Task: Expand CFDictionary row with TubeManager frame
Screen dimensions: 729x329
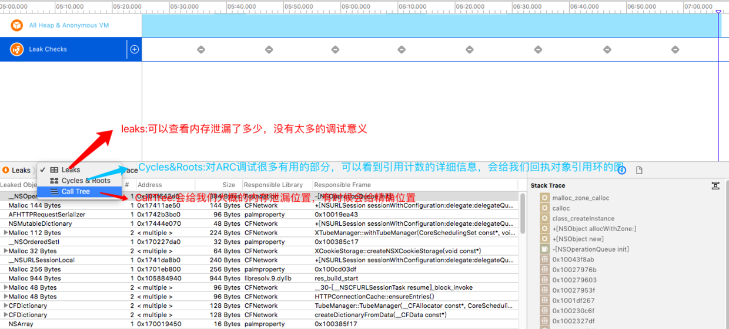Action: click(6, 306)
